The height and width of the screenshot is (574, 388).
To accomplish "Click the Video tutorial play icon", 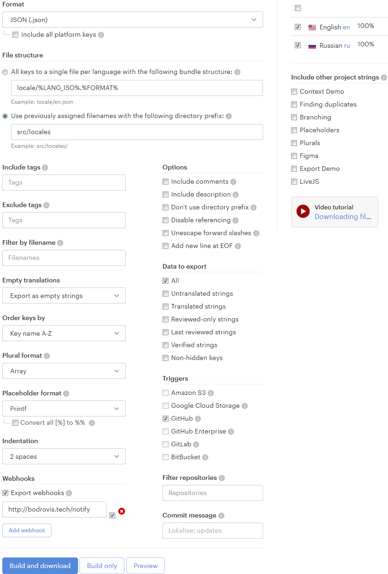I will pos(303,211).
